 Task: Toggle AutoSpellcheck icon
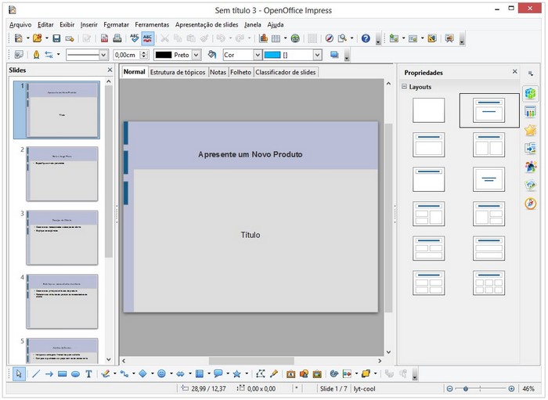coord(147,38)
